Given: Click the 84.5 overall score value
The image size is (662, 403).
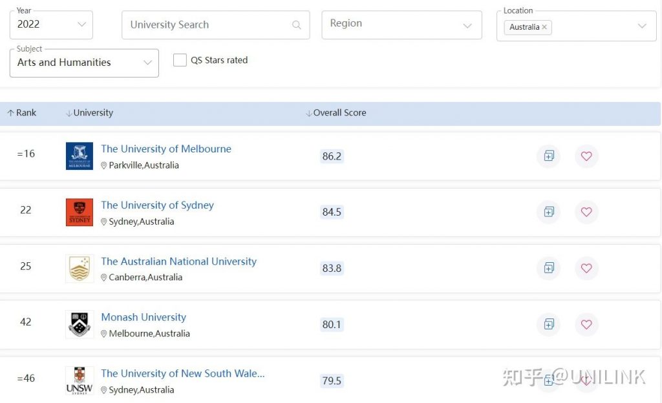Looking at the screenshot, I should click(x=332, y=212).
